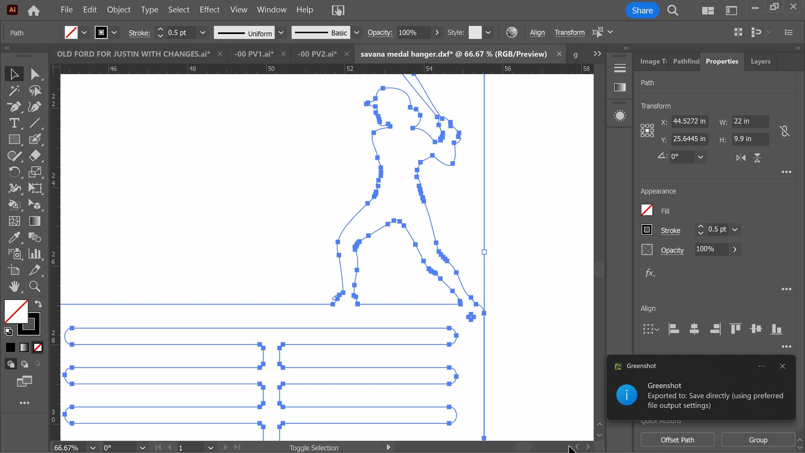The image size is (805, 453).
Task: Click the X position field 44.5272 in
Action: 689,121
